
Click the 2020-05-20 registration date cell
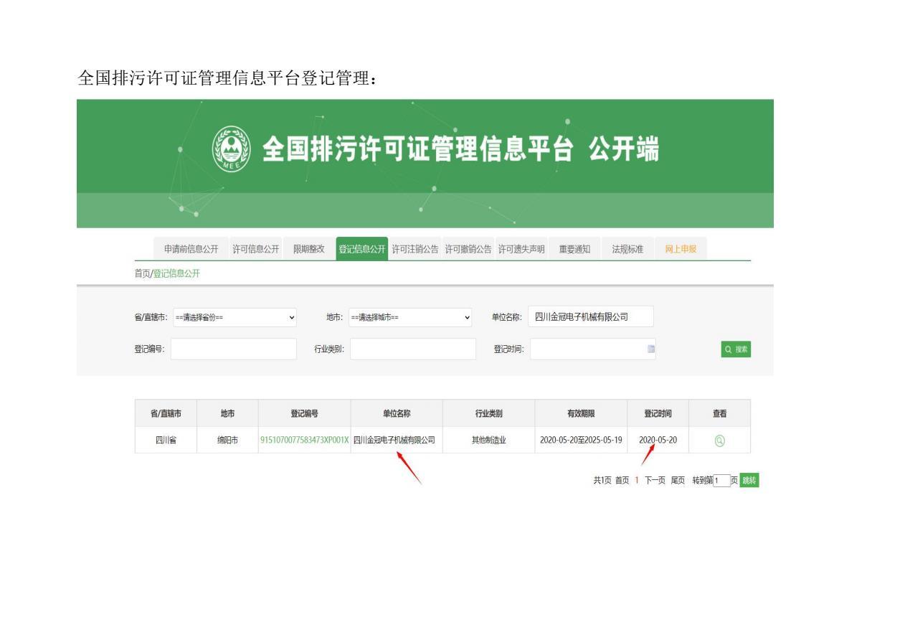[658, 440]
